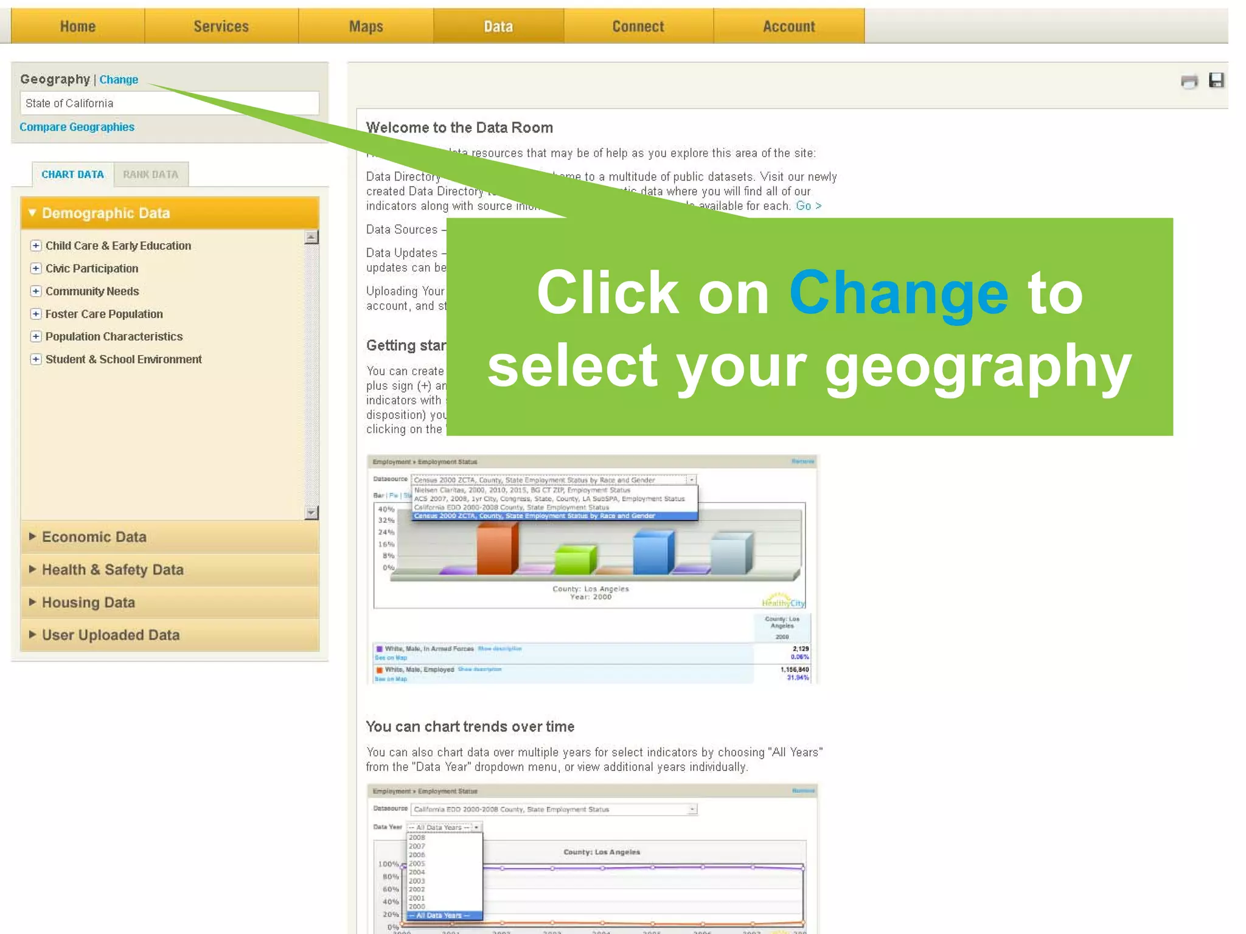Viewport: 1246px width, 934px height.
Task: Click the Population Characteristics label
Action: [114, 336]
